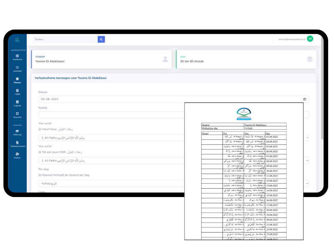
Task: Open the green 'ad' user avatar
Action: [x=310, y=39]
